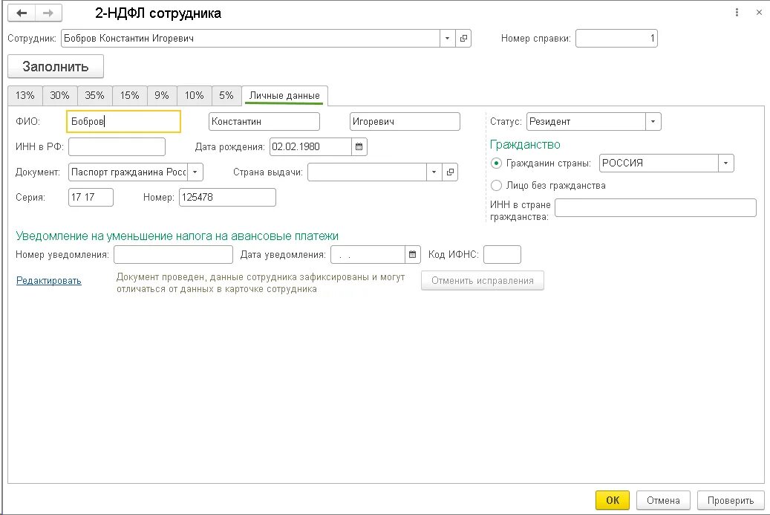Click the Статус field showing Резидент
Viewport: 770px width, 515px height.
click(587, 121)
